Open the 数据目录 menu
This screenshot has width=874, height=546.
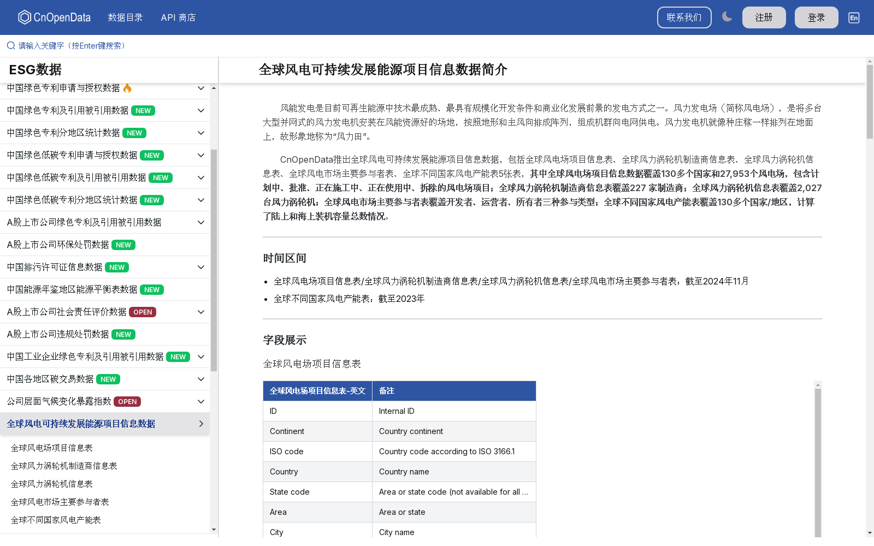coord(125,17)
